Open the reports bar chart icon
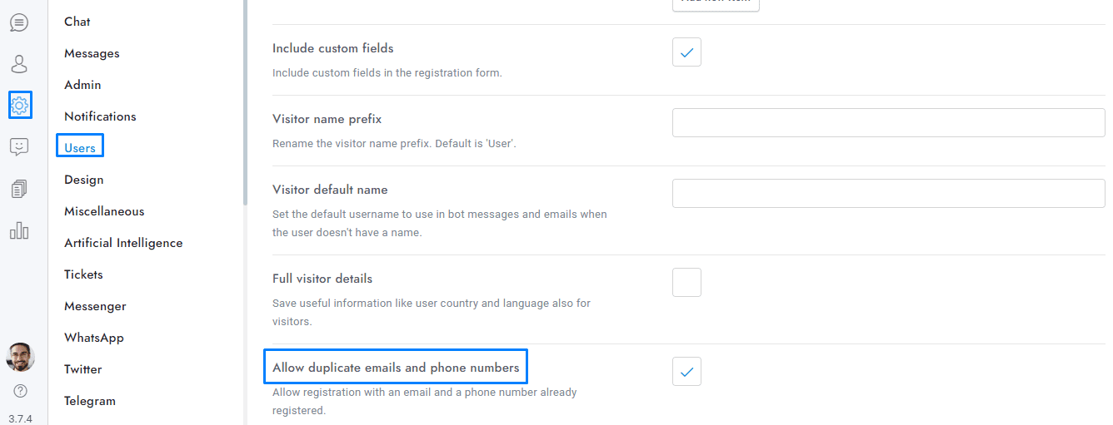 (19, 230)
